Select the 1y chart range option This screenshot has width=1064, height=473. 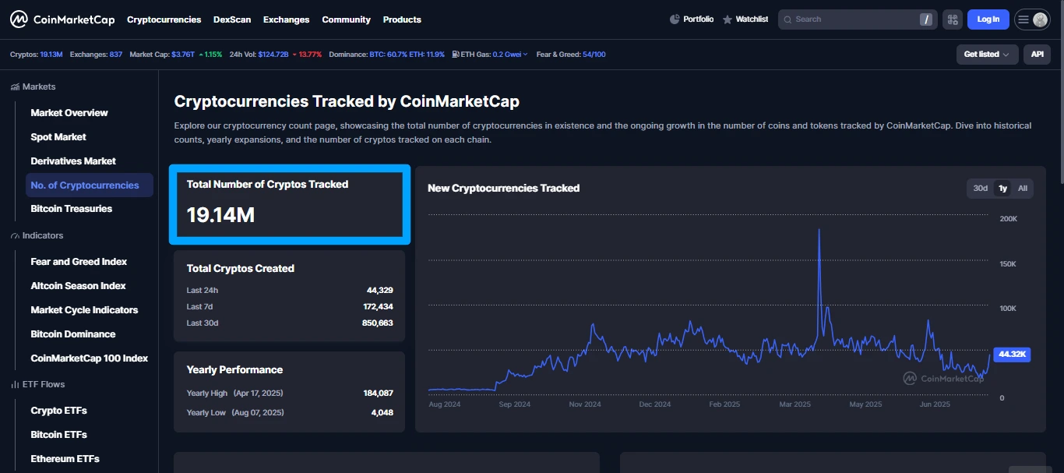1002,188
